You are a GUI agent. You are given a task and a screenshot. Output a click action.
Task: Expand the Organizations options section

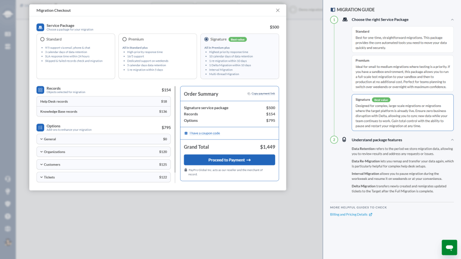104,152
